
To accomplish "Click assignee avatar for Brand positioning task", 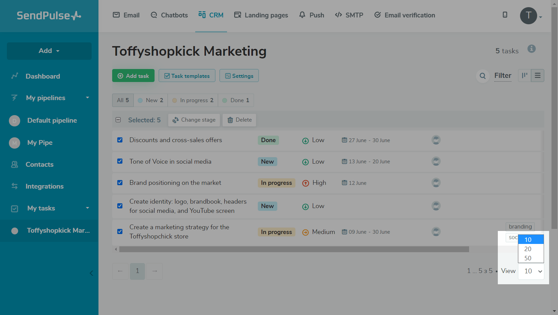I will [x=436, y=182].
